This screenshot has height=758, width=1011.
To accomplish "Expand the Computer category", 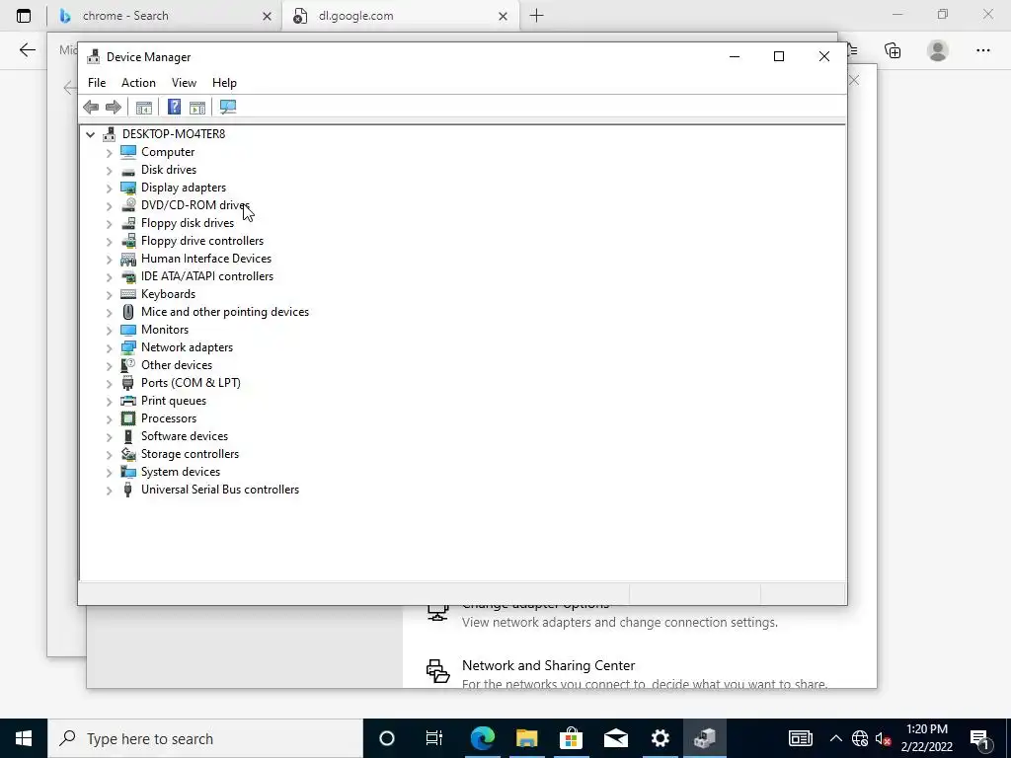I will pyautogui.click(x=109, y=152).
